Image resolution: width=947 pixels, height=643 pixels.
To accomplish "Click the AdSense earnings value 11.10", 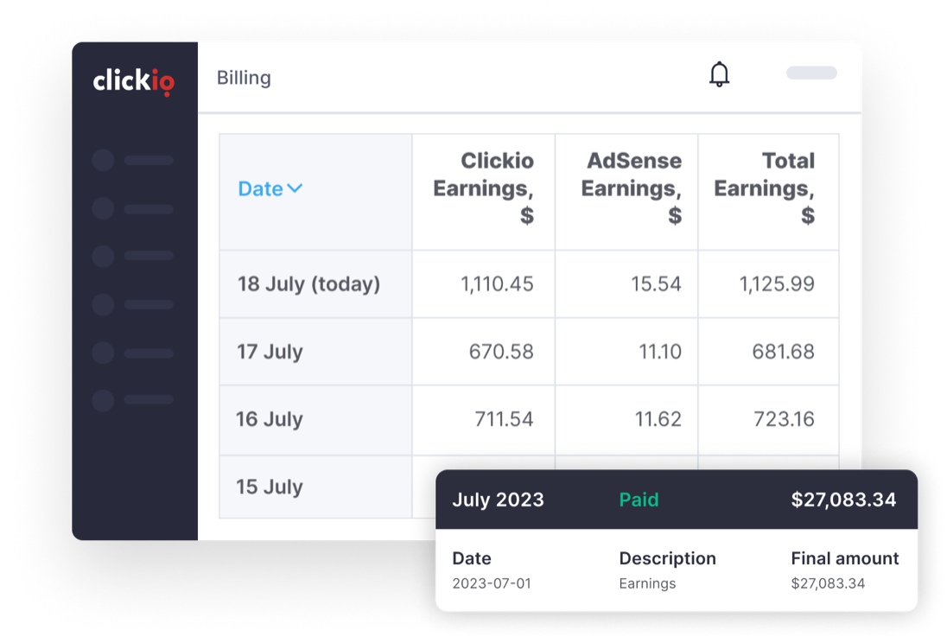I will tap(660, 352).
